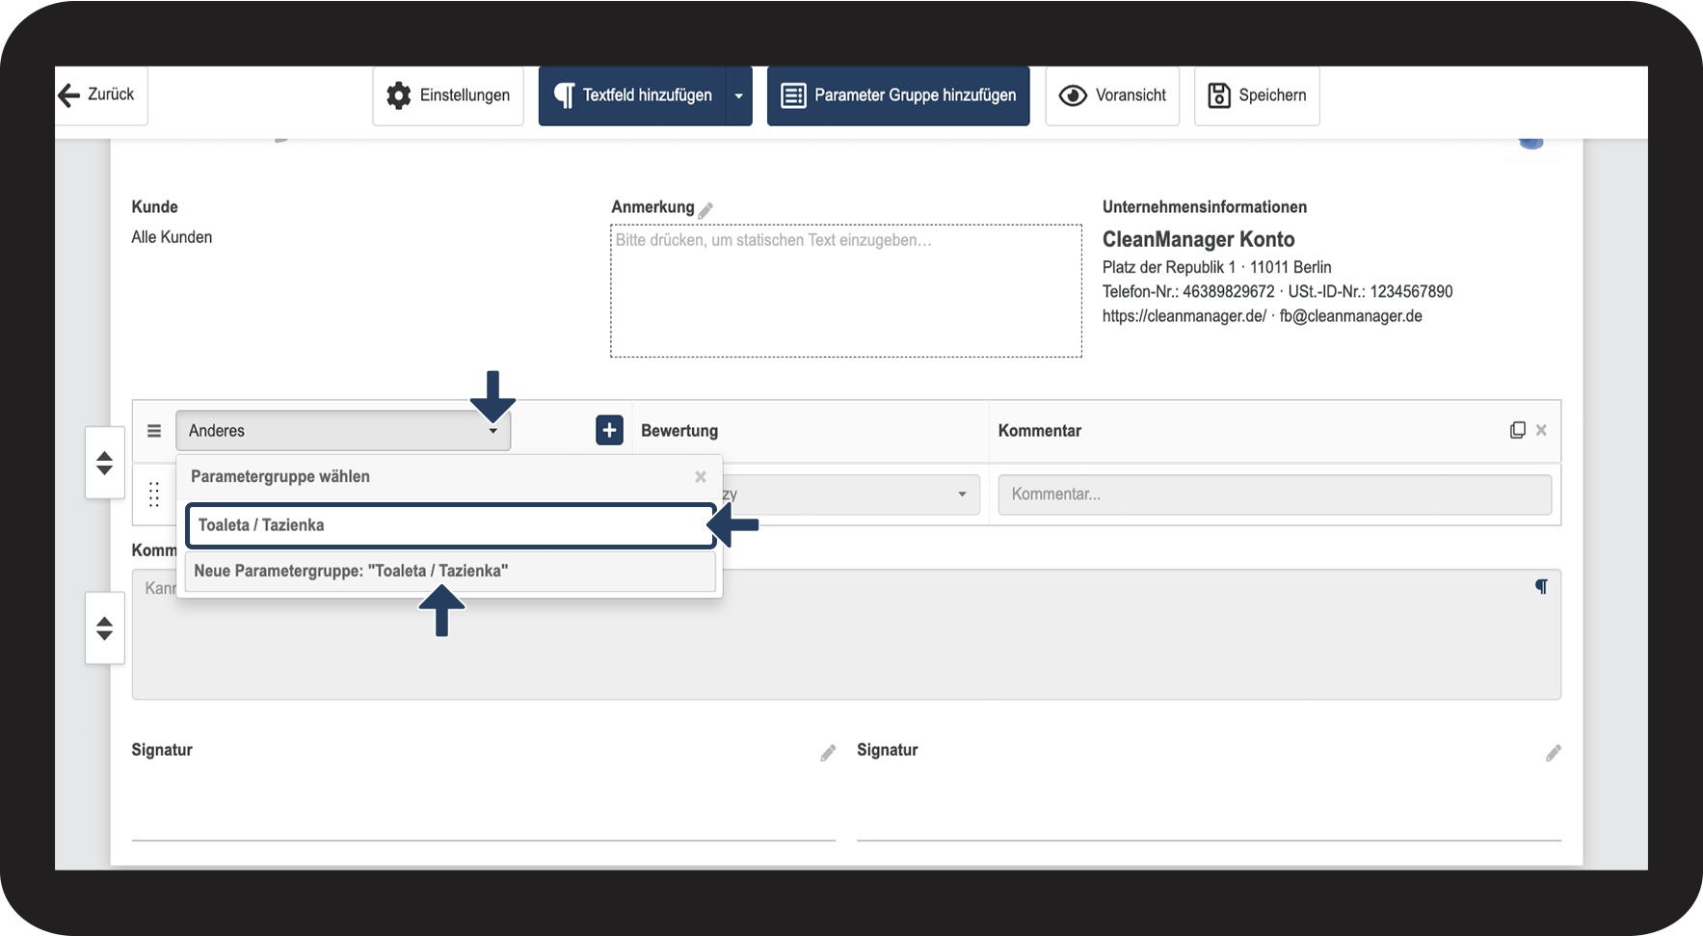
Task: Click Parameter Gruppe hinzufügen button
Action: coord(898,95)
